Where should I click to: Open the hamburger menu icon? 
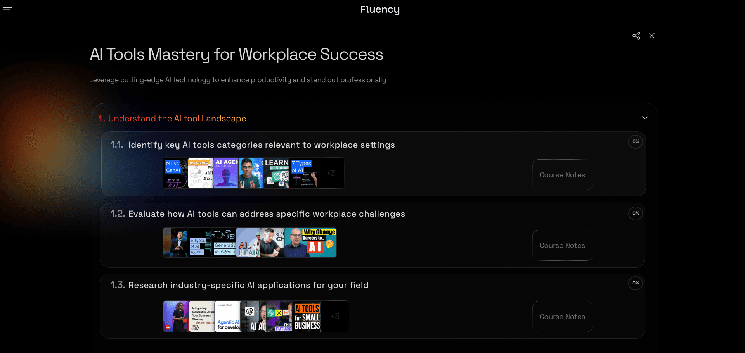coord(7,10)
